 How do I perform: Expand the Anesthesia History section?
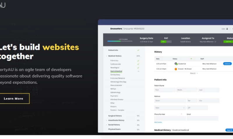(x=107, y=120)
